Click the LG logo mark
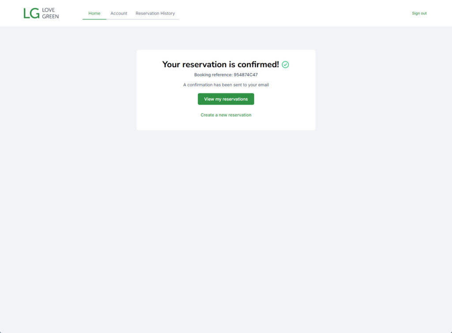This screenshot has height=333, width=452. coord(31,13)
